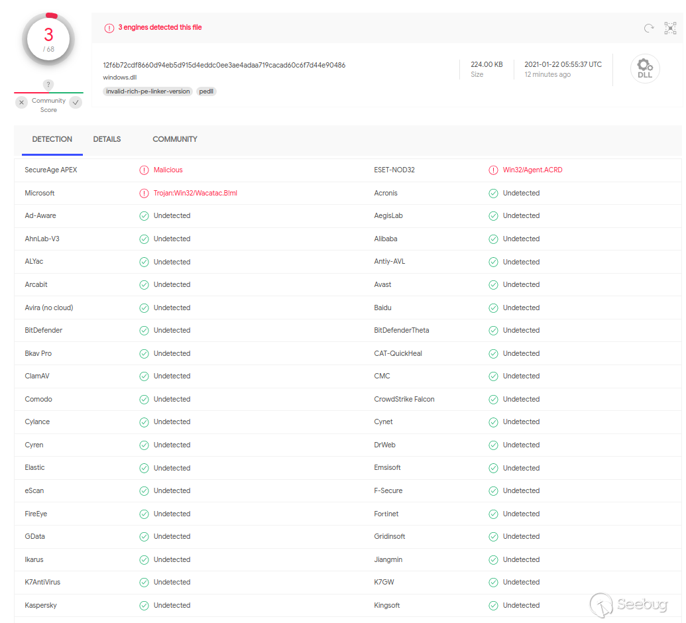Click the pedll tag
The image size is (686, 623).
(206, 91)
